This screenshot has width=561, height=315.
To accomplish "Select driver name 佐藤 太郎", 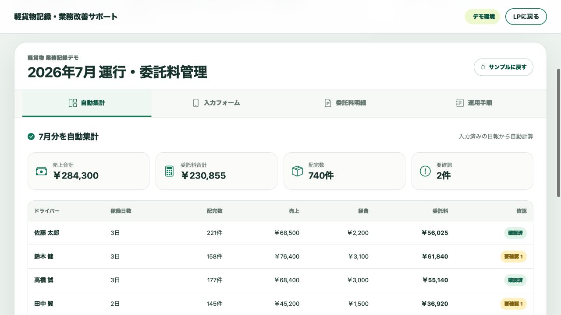I will 46,233.
